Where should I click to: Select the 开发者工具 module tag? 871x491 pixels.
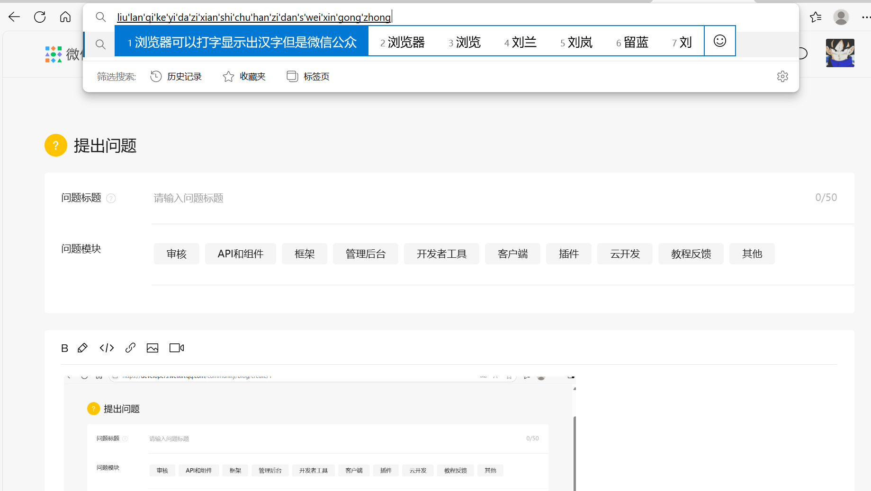[x=441, y=254]
